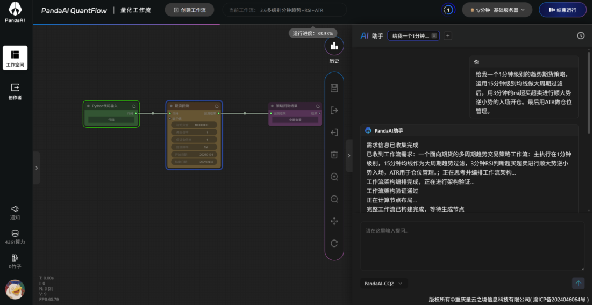Zoom out with the magnifier minus icon
Viewport: 593px width, 305px height.
click(334, 199)
